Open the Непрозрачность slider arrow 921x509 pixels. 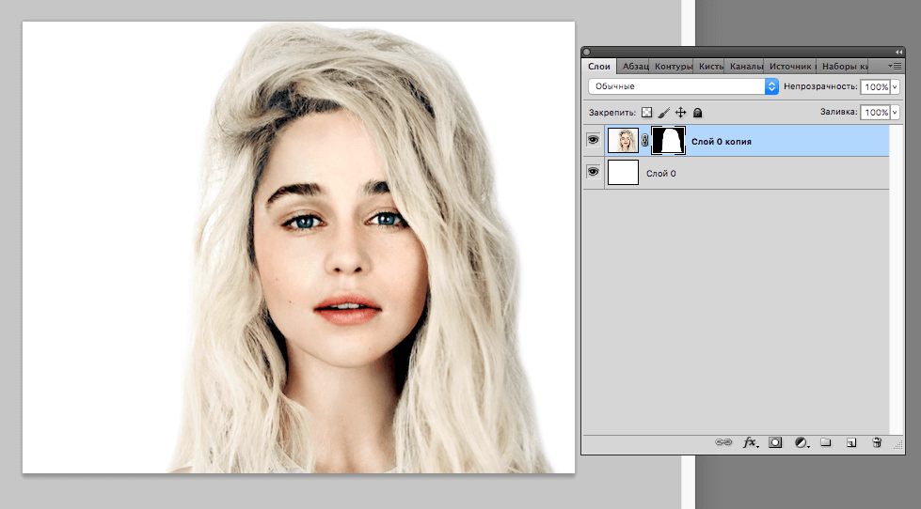coord(896,86)
